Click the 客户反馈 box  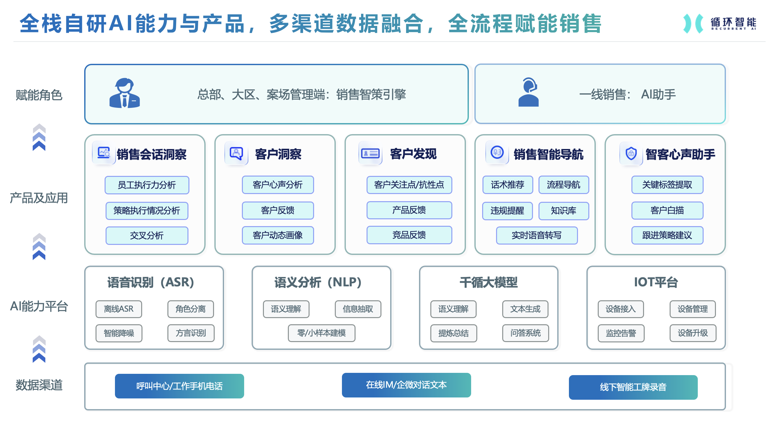pos(278,210)
